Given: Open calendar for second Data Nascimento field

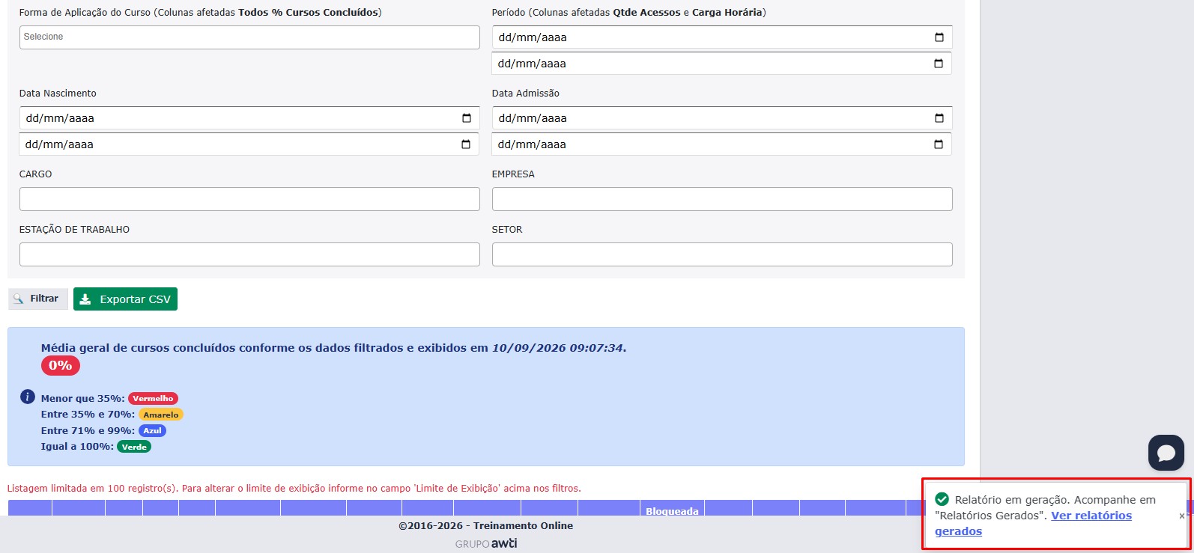Looking at the screenshot, I should tap(466, 144).
